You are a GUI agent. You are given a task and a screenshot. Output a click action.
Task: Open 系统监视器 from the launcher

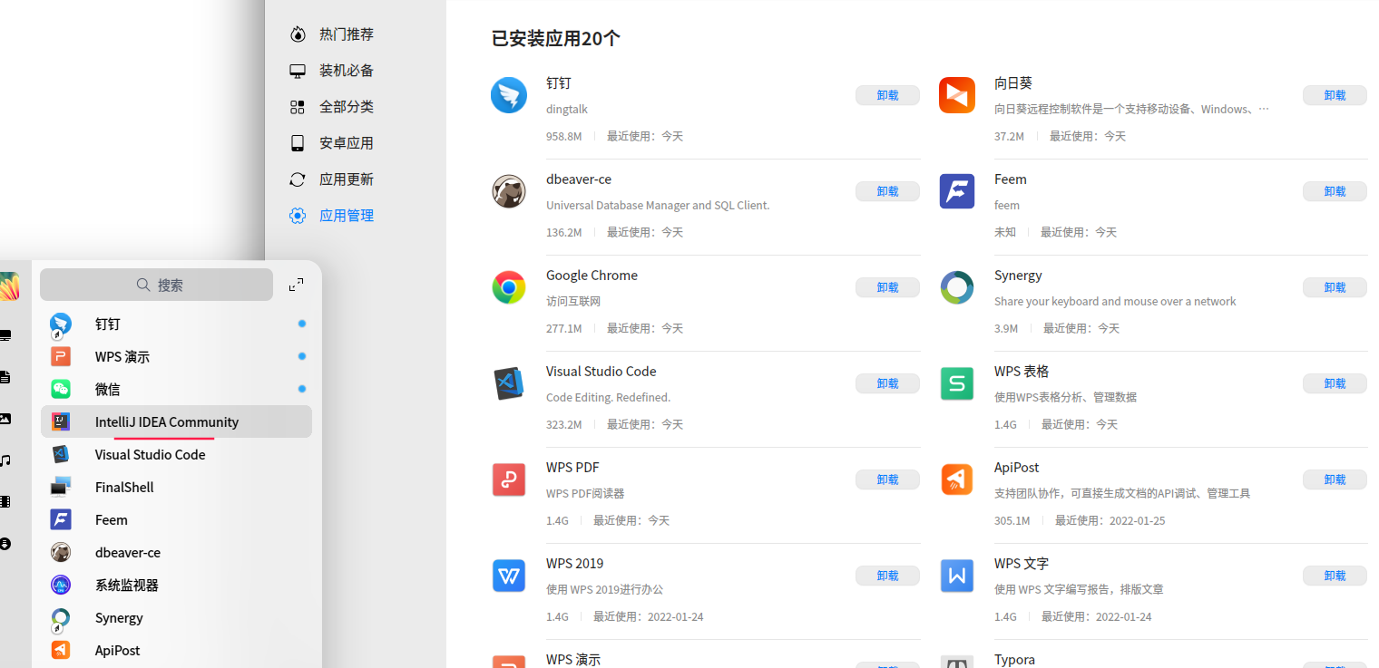[x=126, y=585]
